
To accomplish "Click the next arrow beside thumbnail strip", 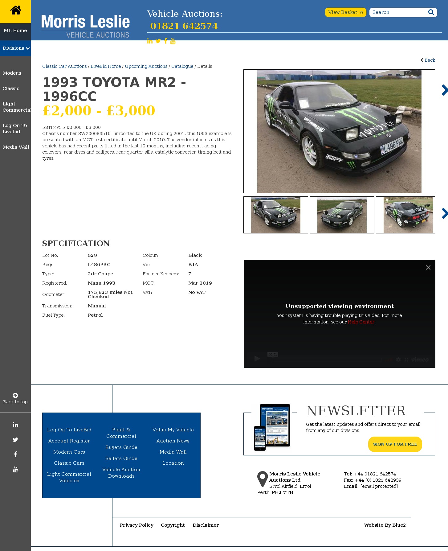I will [444, 213].
